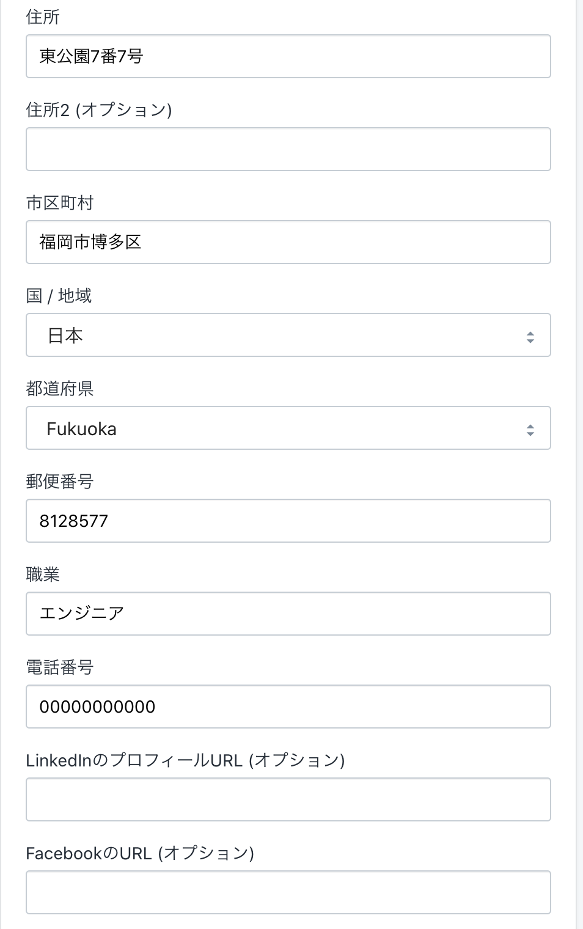The image size is (583, 929).
Task: Select the 職業 field containing エンジニア
Action: 288,614
